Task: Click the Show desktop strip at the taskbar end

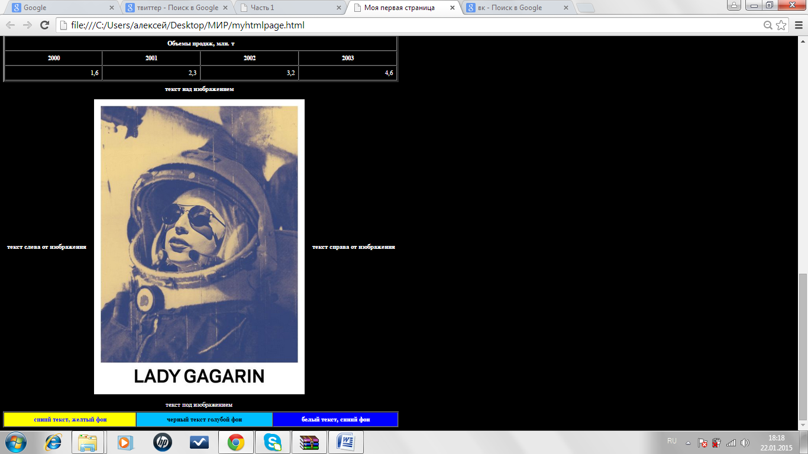Action: click(x=804, y=442)
